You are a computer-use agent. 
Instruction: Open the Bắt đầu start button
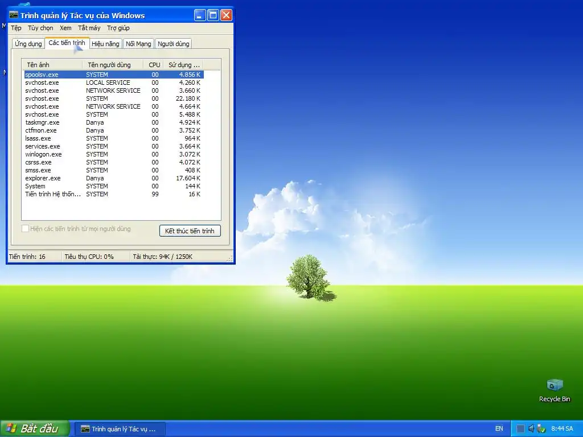[35, 428]
